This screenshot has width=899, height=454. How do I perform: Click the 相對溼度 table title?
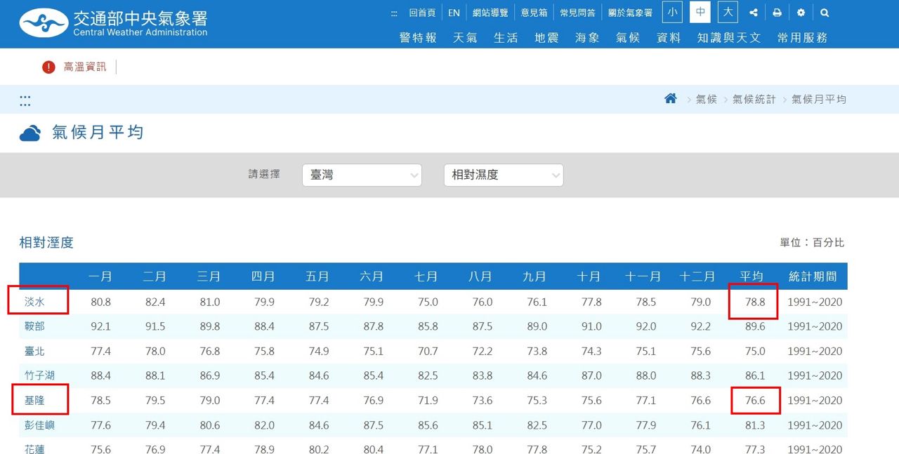click(46, 243)
